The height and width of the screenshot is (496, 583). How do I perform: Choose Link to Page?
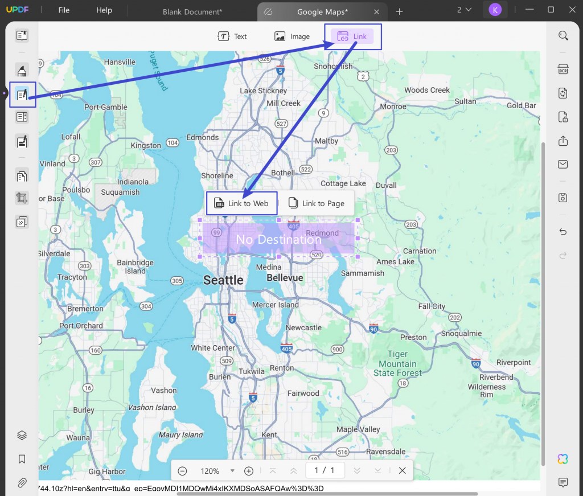pos(317,203)
